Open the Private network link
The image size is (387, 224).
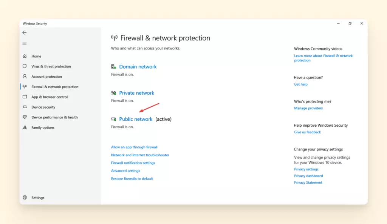pos(137,93)
